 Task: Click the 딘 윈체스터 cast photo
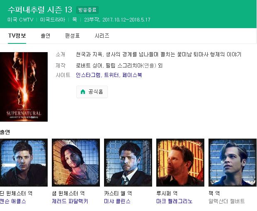tap(24, 163)
